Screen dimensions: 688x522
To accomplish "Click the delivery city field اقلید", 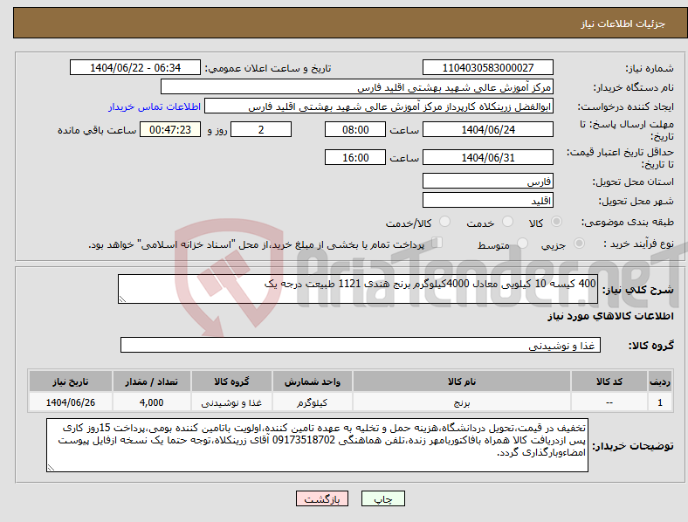I will [x=487, y=201].
